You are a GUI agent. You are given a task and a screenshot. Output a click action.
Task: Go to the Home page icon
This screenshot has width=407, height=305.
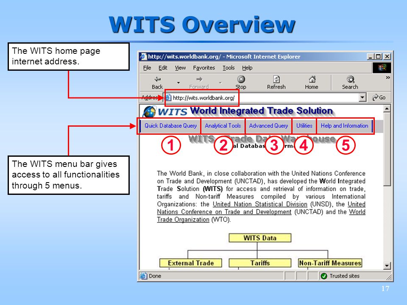tap(312, 79)
